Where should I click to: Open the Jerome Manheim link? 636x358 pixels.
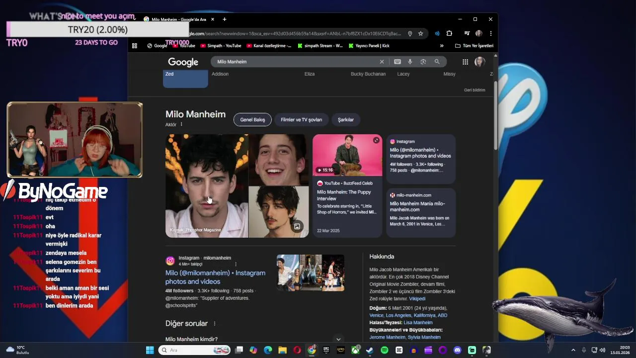(387, 337)
